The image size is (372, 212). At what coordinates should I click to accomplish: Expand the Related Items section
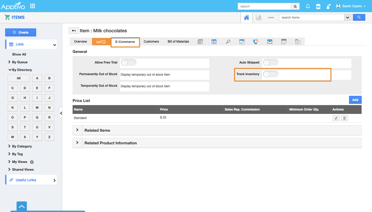tap(77, 130)
